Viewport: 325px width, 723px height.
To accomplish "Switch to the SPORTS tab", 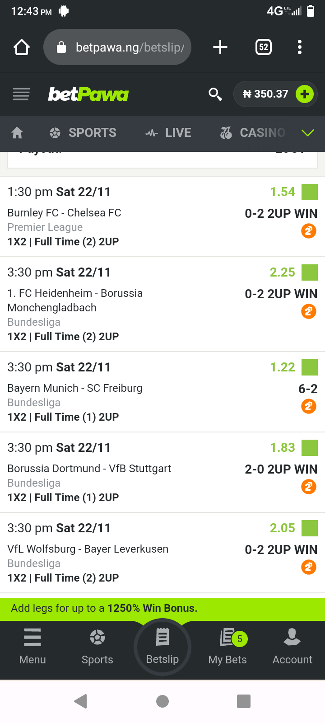I will [83, 132].
